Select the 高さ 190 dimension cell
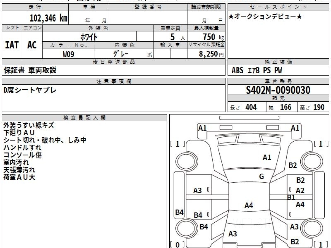Image resolution: width=331 pixels, height=248 pixels. coord(314,107)
